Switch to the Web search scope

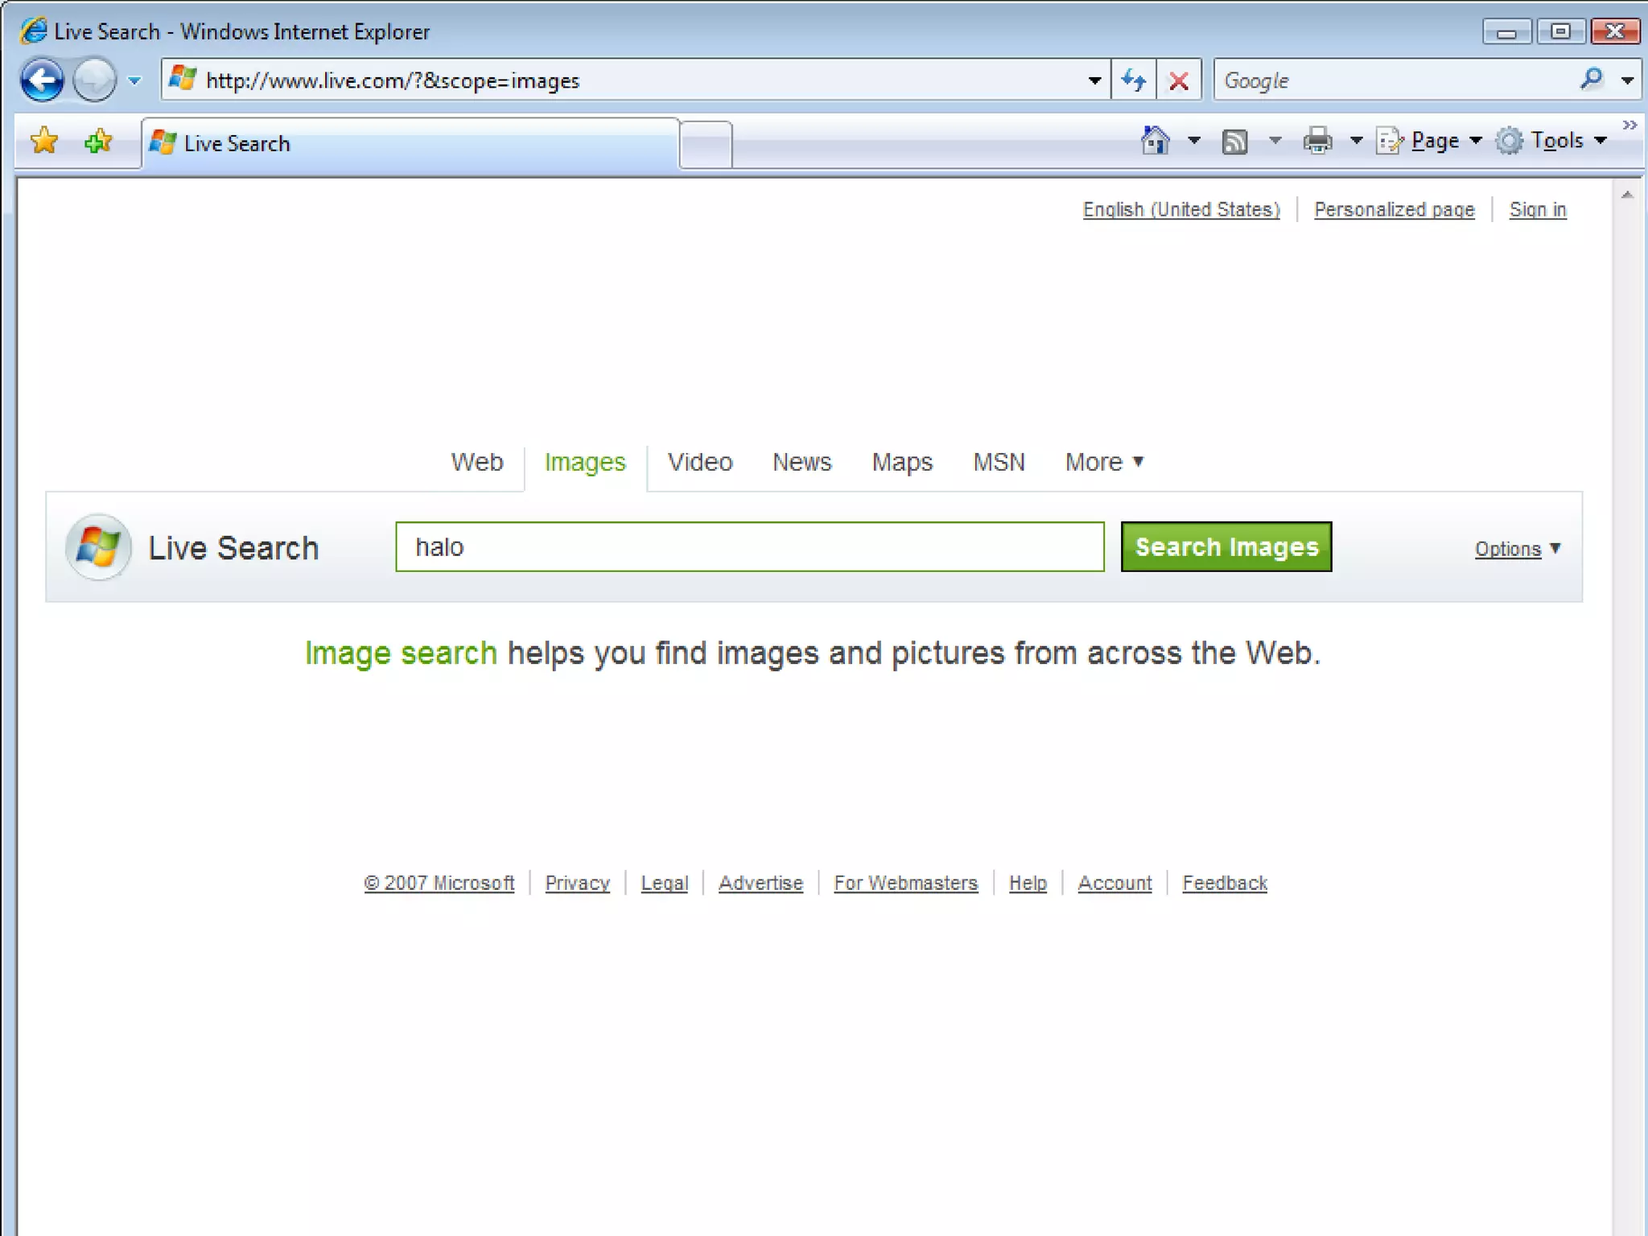[477, 462]
